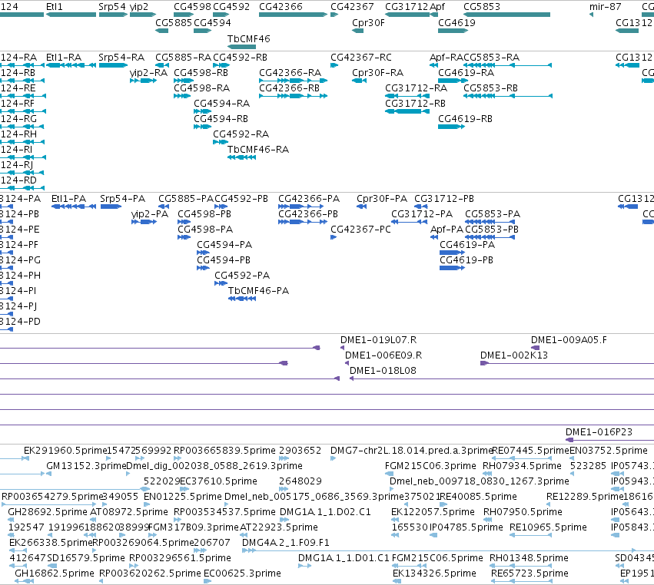The height and width of the screenshot is (585, 654).
Task: Click EST label EC00625.3prime
Action: click(x=242, y=573)
